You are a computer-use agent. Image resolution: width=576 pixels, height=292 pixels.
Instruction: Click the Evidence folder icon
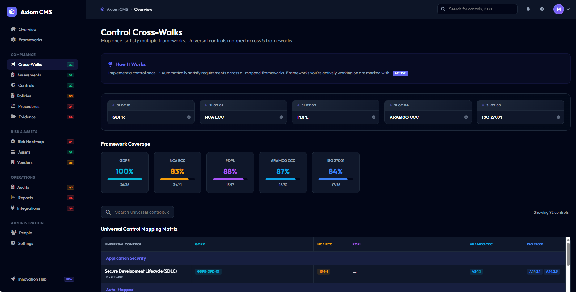tap(13, 117)
